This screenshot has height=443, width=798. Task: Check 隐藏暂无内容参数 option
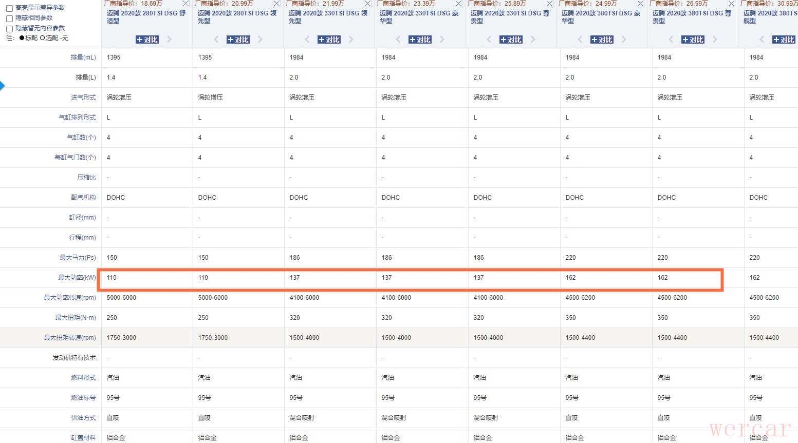[x=9, y=29]
